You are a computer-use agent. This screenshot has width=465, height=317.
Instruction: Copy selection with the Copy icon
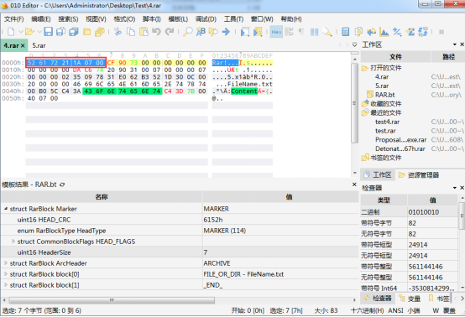pyautogui.click(x=130, y=31)
